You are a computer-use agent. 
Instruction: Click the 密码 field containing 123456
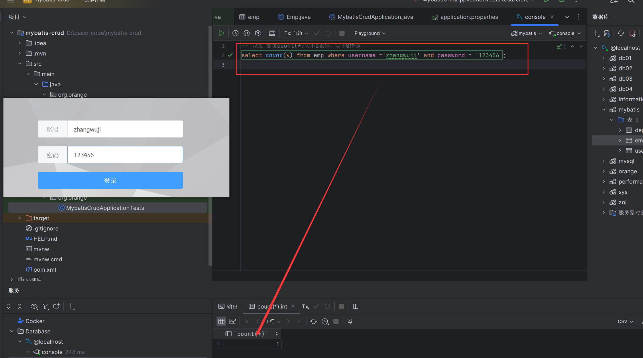pyautogui.click(x=125, y=155)
